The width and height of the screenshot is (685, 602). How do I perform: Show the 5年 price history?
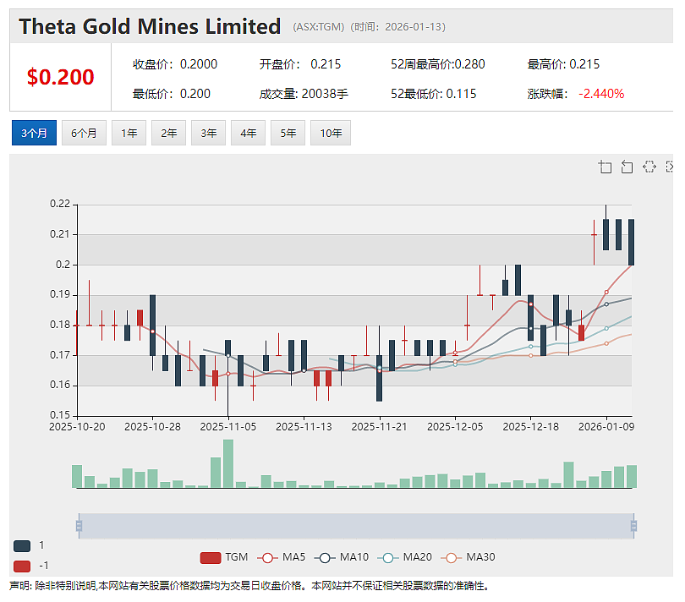[x=288, y=133]
